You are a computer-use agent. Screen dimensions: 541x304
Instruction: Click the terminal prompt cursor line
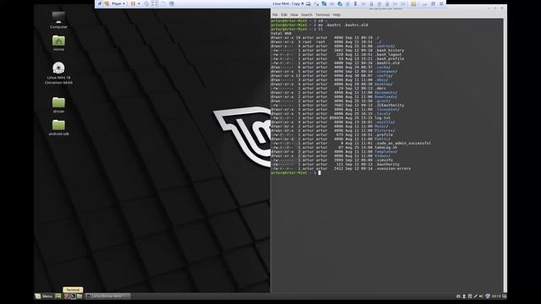[320, 172]
